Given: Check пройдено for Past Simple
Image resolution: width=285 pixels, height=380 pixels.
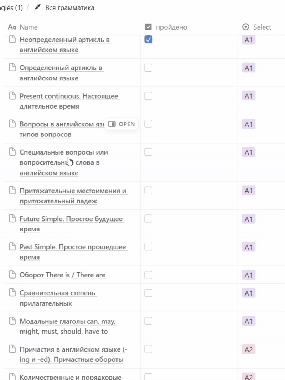Looking at the screenshot, I should tap(148, 246).
